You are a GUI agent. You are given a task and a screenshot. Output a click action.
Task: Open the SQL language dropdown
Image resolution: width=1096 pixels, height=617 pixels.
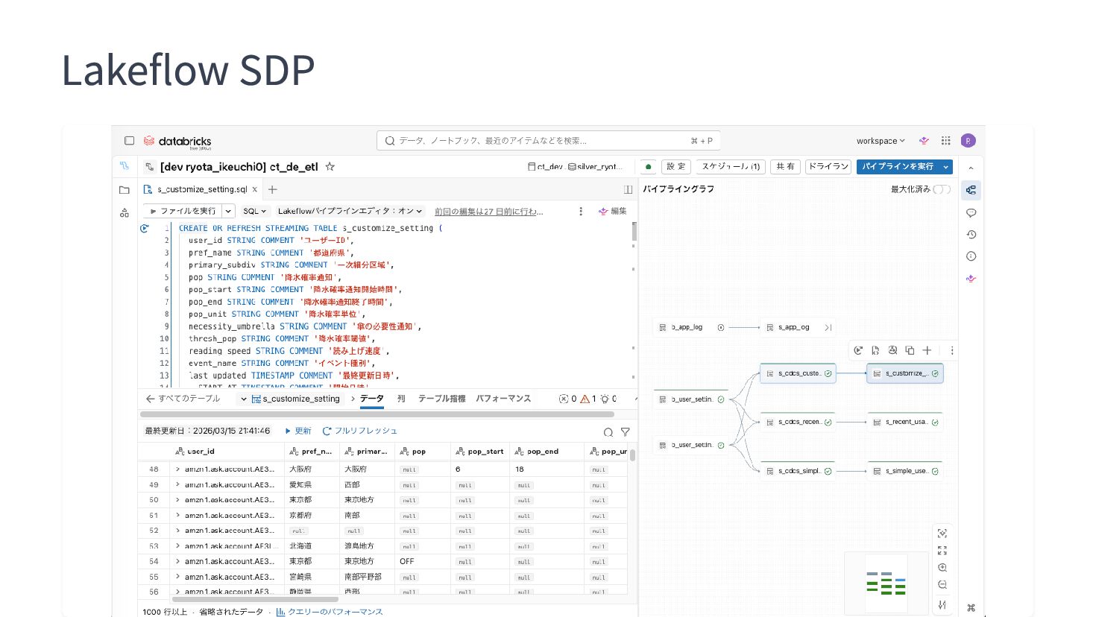tap(255, 212)
